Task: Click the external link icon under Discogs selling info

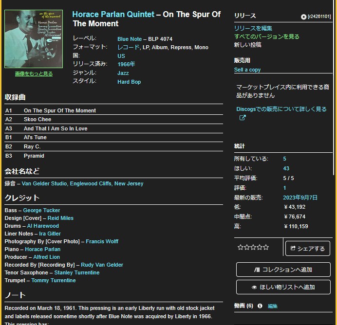Action: [x=243, y=118]
